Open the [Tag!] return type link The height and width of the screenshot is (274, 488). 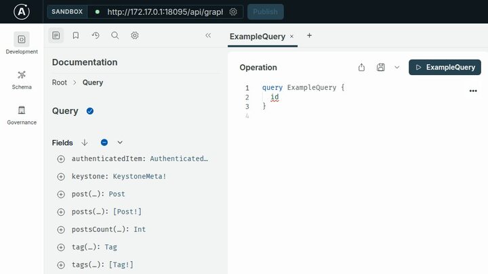point(121,265)
